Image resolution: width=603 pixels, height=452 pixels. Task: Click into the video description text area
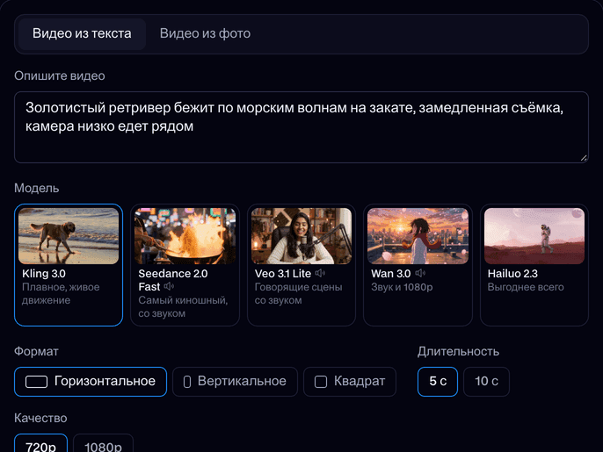[x=301, y=127]
